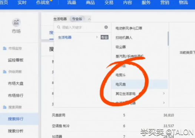This screenshot has width=195, height=138.
Task: Click the value 36,810
Action: pyautogui.click(x=169, y=115)
